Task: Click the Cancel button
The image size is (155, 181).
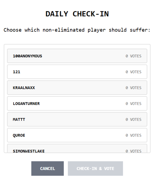Action: pos(47,168)
